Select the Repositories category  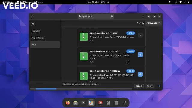pyautogui.click(x=45, y=38)
